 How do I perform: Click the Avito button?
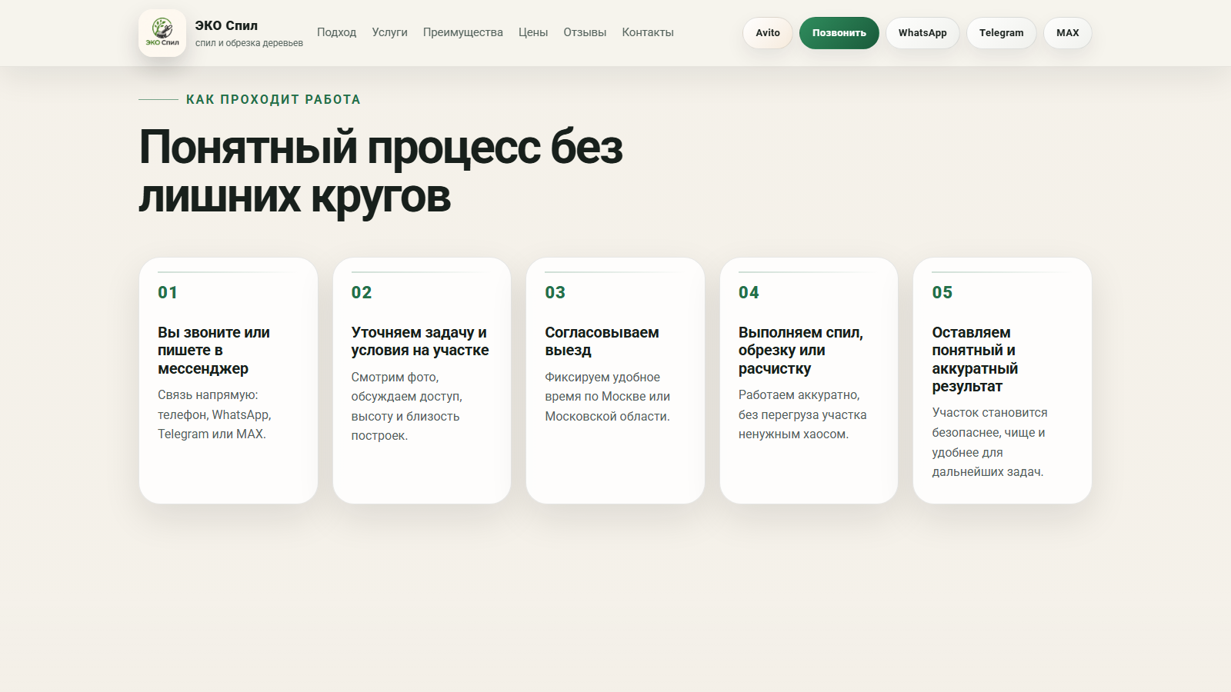(768, 33)
